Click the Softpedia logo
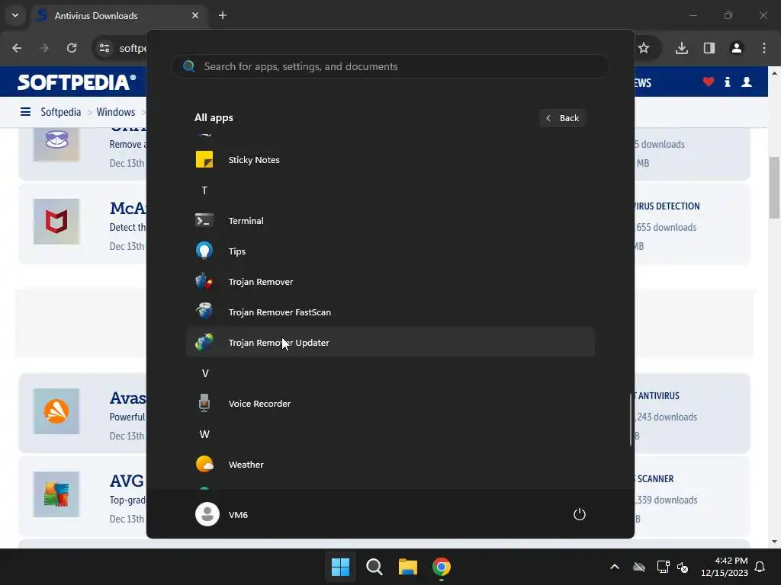781x585 pixels. point(77,82)
